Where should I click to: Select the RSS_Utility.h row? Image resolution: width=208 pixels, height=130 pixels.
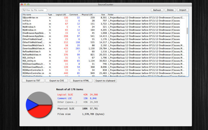tap(104, 58)
